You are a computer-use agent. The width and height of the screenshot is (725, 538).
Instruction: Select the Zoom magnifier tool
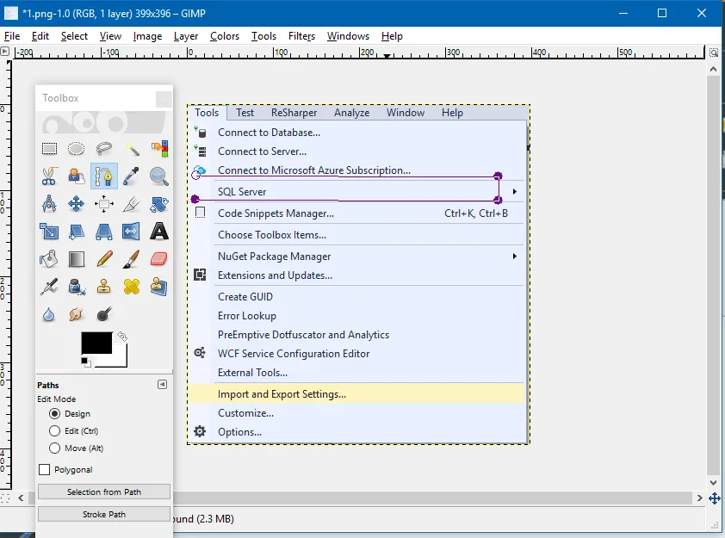point(159,176)
